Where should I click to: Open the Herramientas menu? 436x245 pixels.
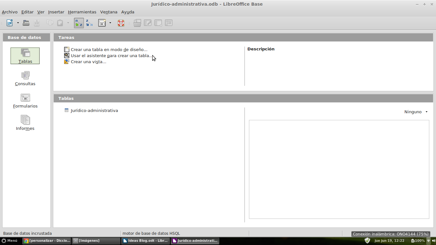coord(82,12)
